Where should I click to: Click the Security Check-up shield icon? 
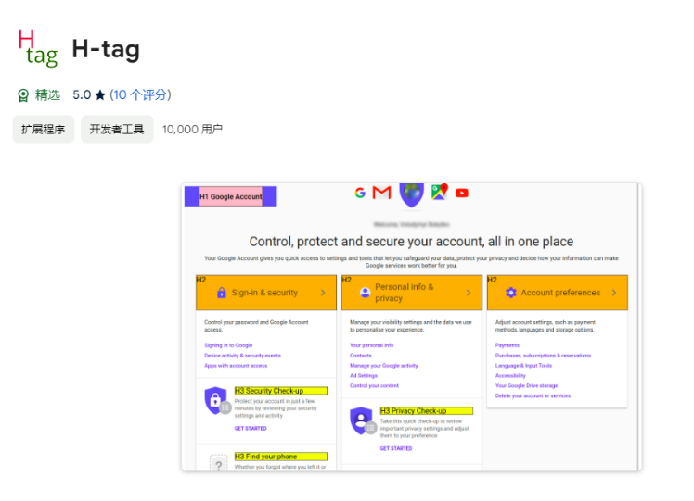pos(215,401)
